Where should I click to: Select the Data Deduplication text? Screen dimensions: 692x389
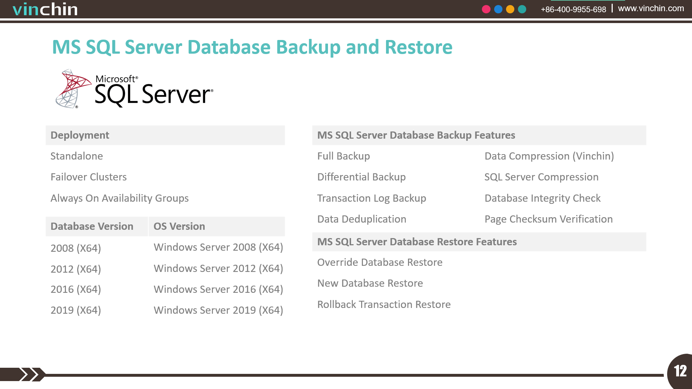pyautogui.click(x=362, y=219)
